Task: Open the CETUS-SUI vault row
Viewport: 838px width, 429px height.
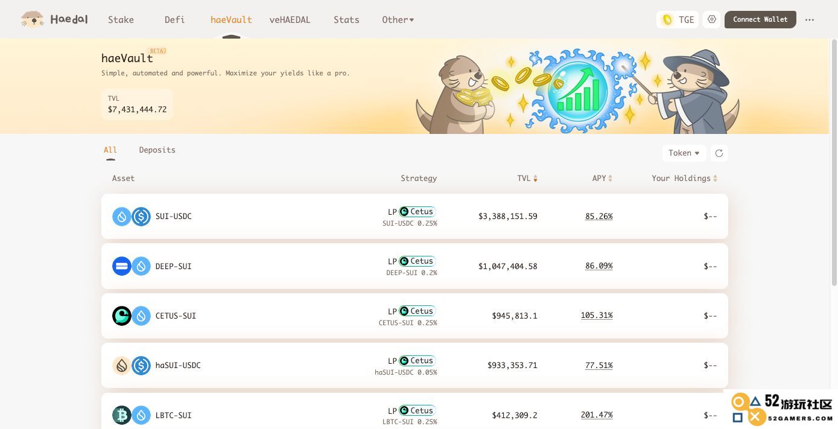Action: click(414, 316)
